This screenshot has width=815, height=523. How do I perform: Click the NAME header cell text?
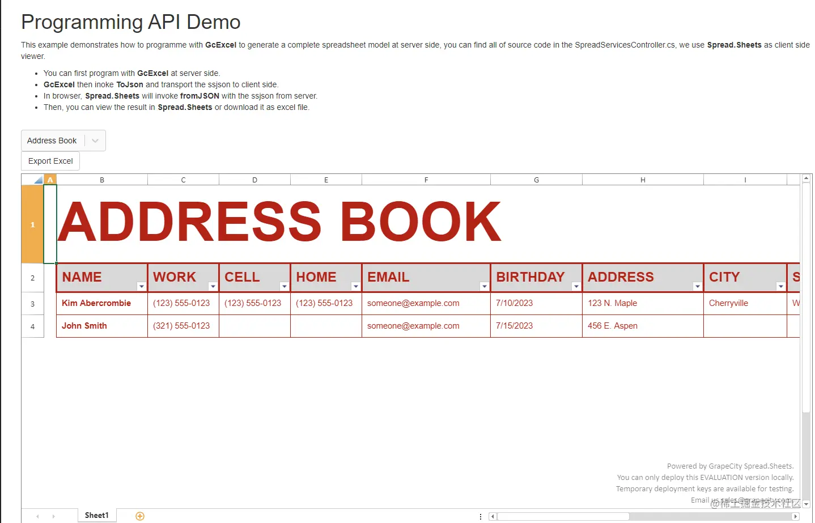coord(82,277)
